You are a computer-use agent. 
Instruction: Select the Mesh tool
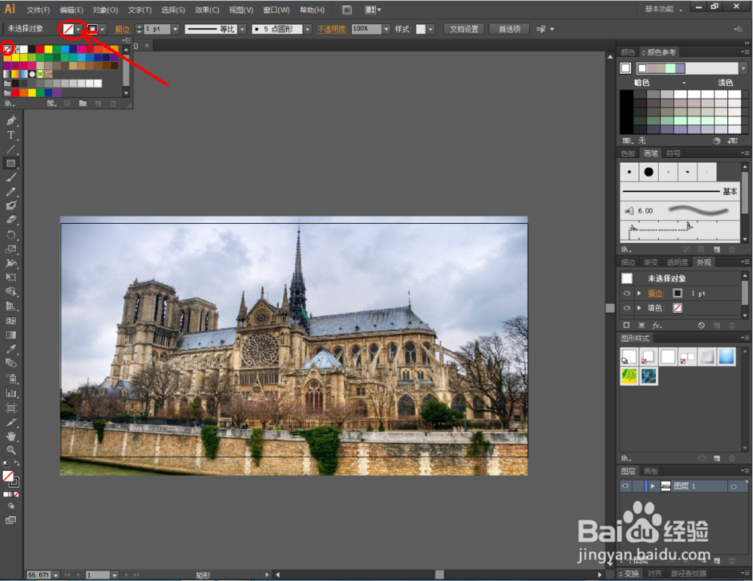click(11, 320)
